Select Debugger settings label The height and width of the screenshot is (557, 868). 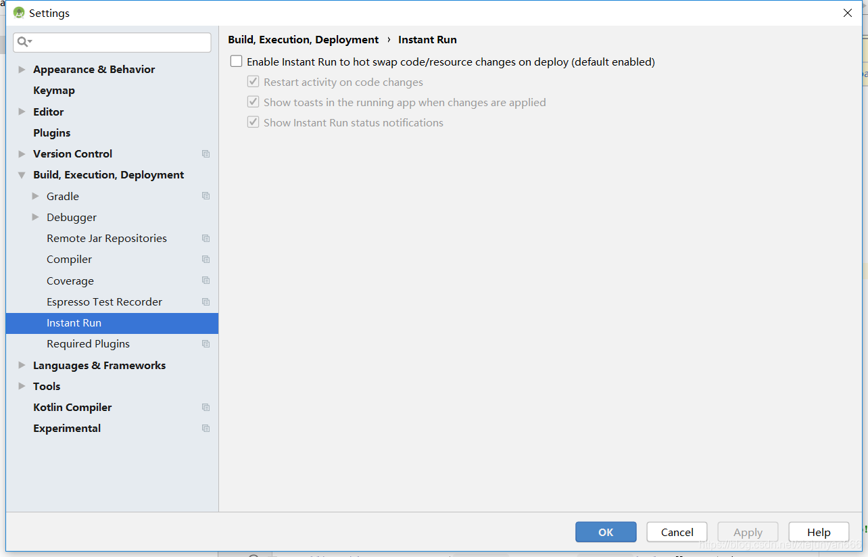[x=72, y=218]
